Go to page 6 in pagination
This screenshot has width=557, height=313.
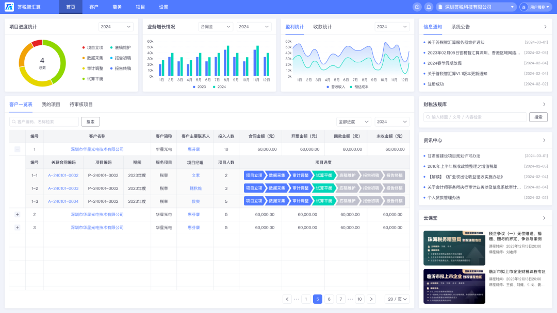329,299
